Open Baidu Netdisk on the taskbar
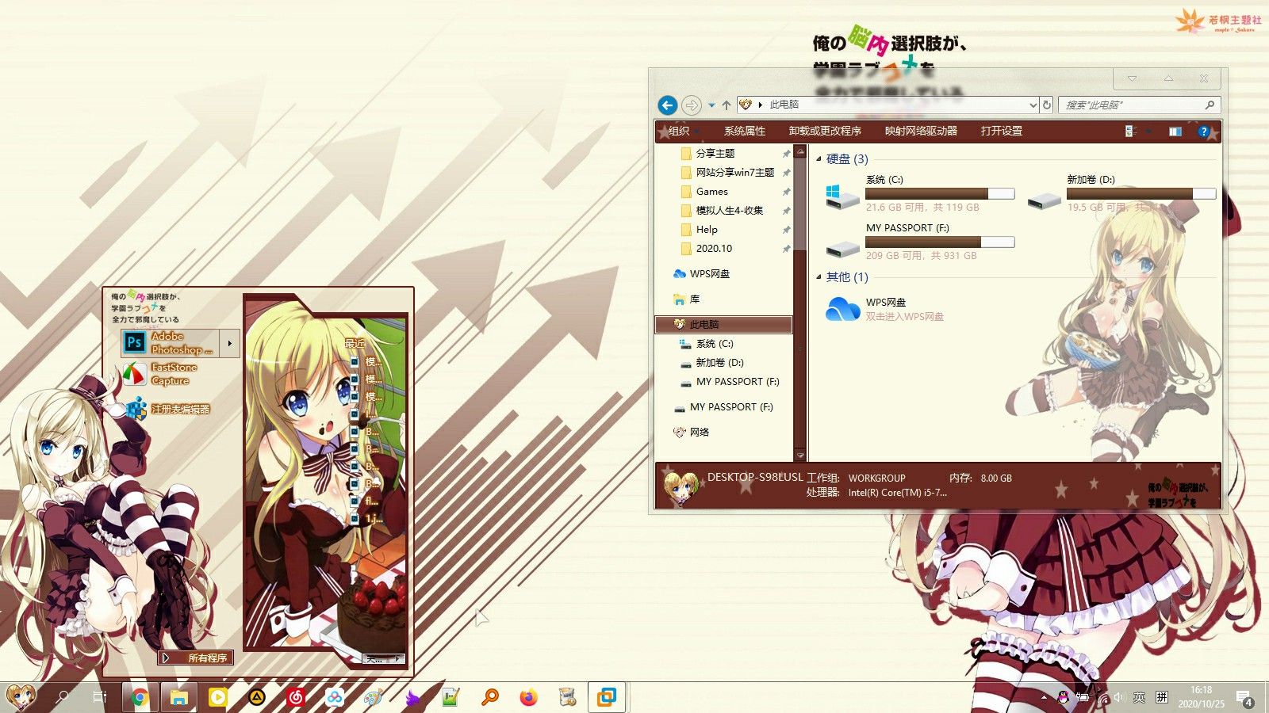The height and width of the screenshot is (713, 1269). (x=335, y=697)
